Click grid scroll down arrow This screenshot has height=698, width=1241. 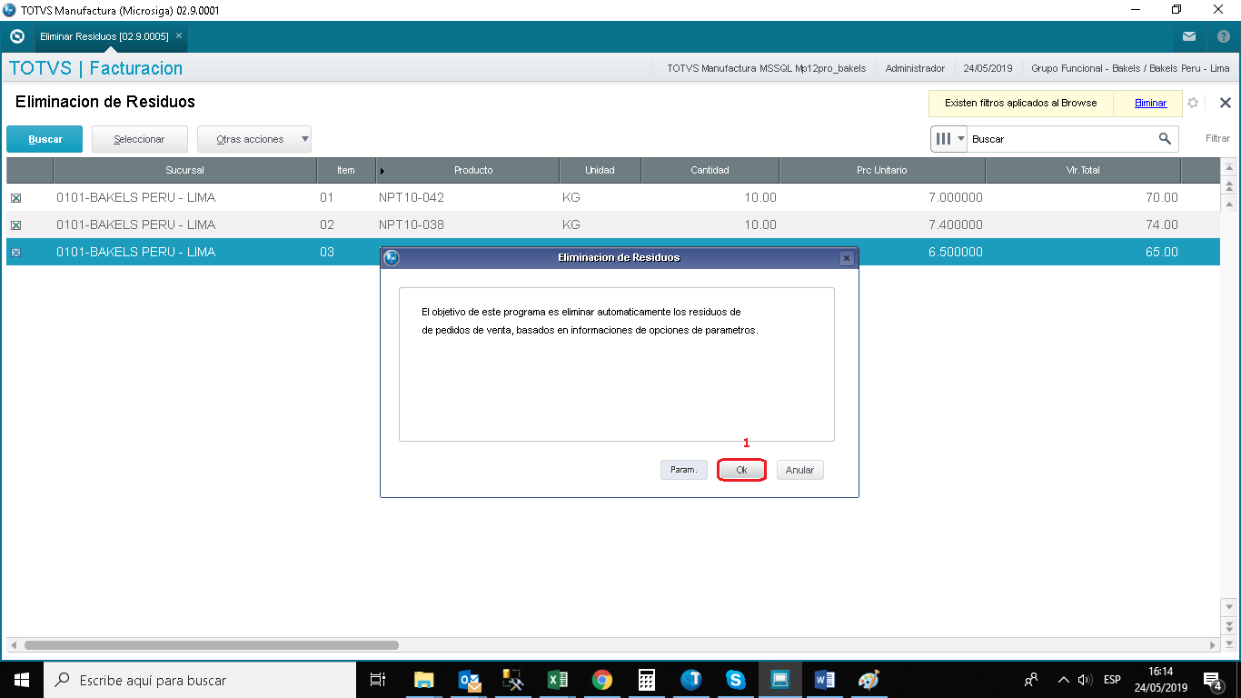point(1229,606)
